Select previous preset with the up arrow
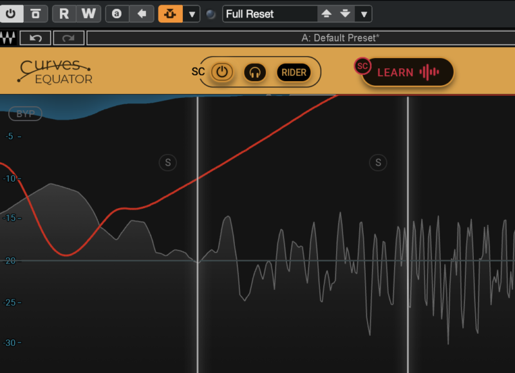515x373 pixels. pos(326,14)
